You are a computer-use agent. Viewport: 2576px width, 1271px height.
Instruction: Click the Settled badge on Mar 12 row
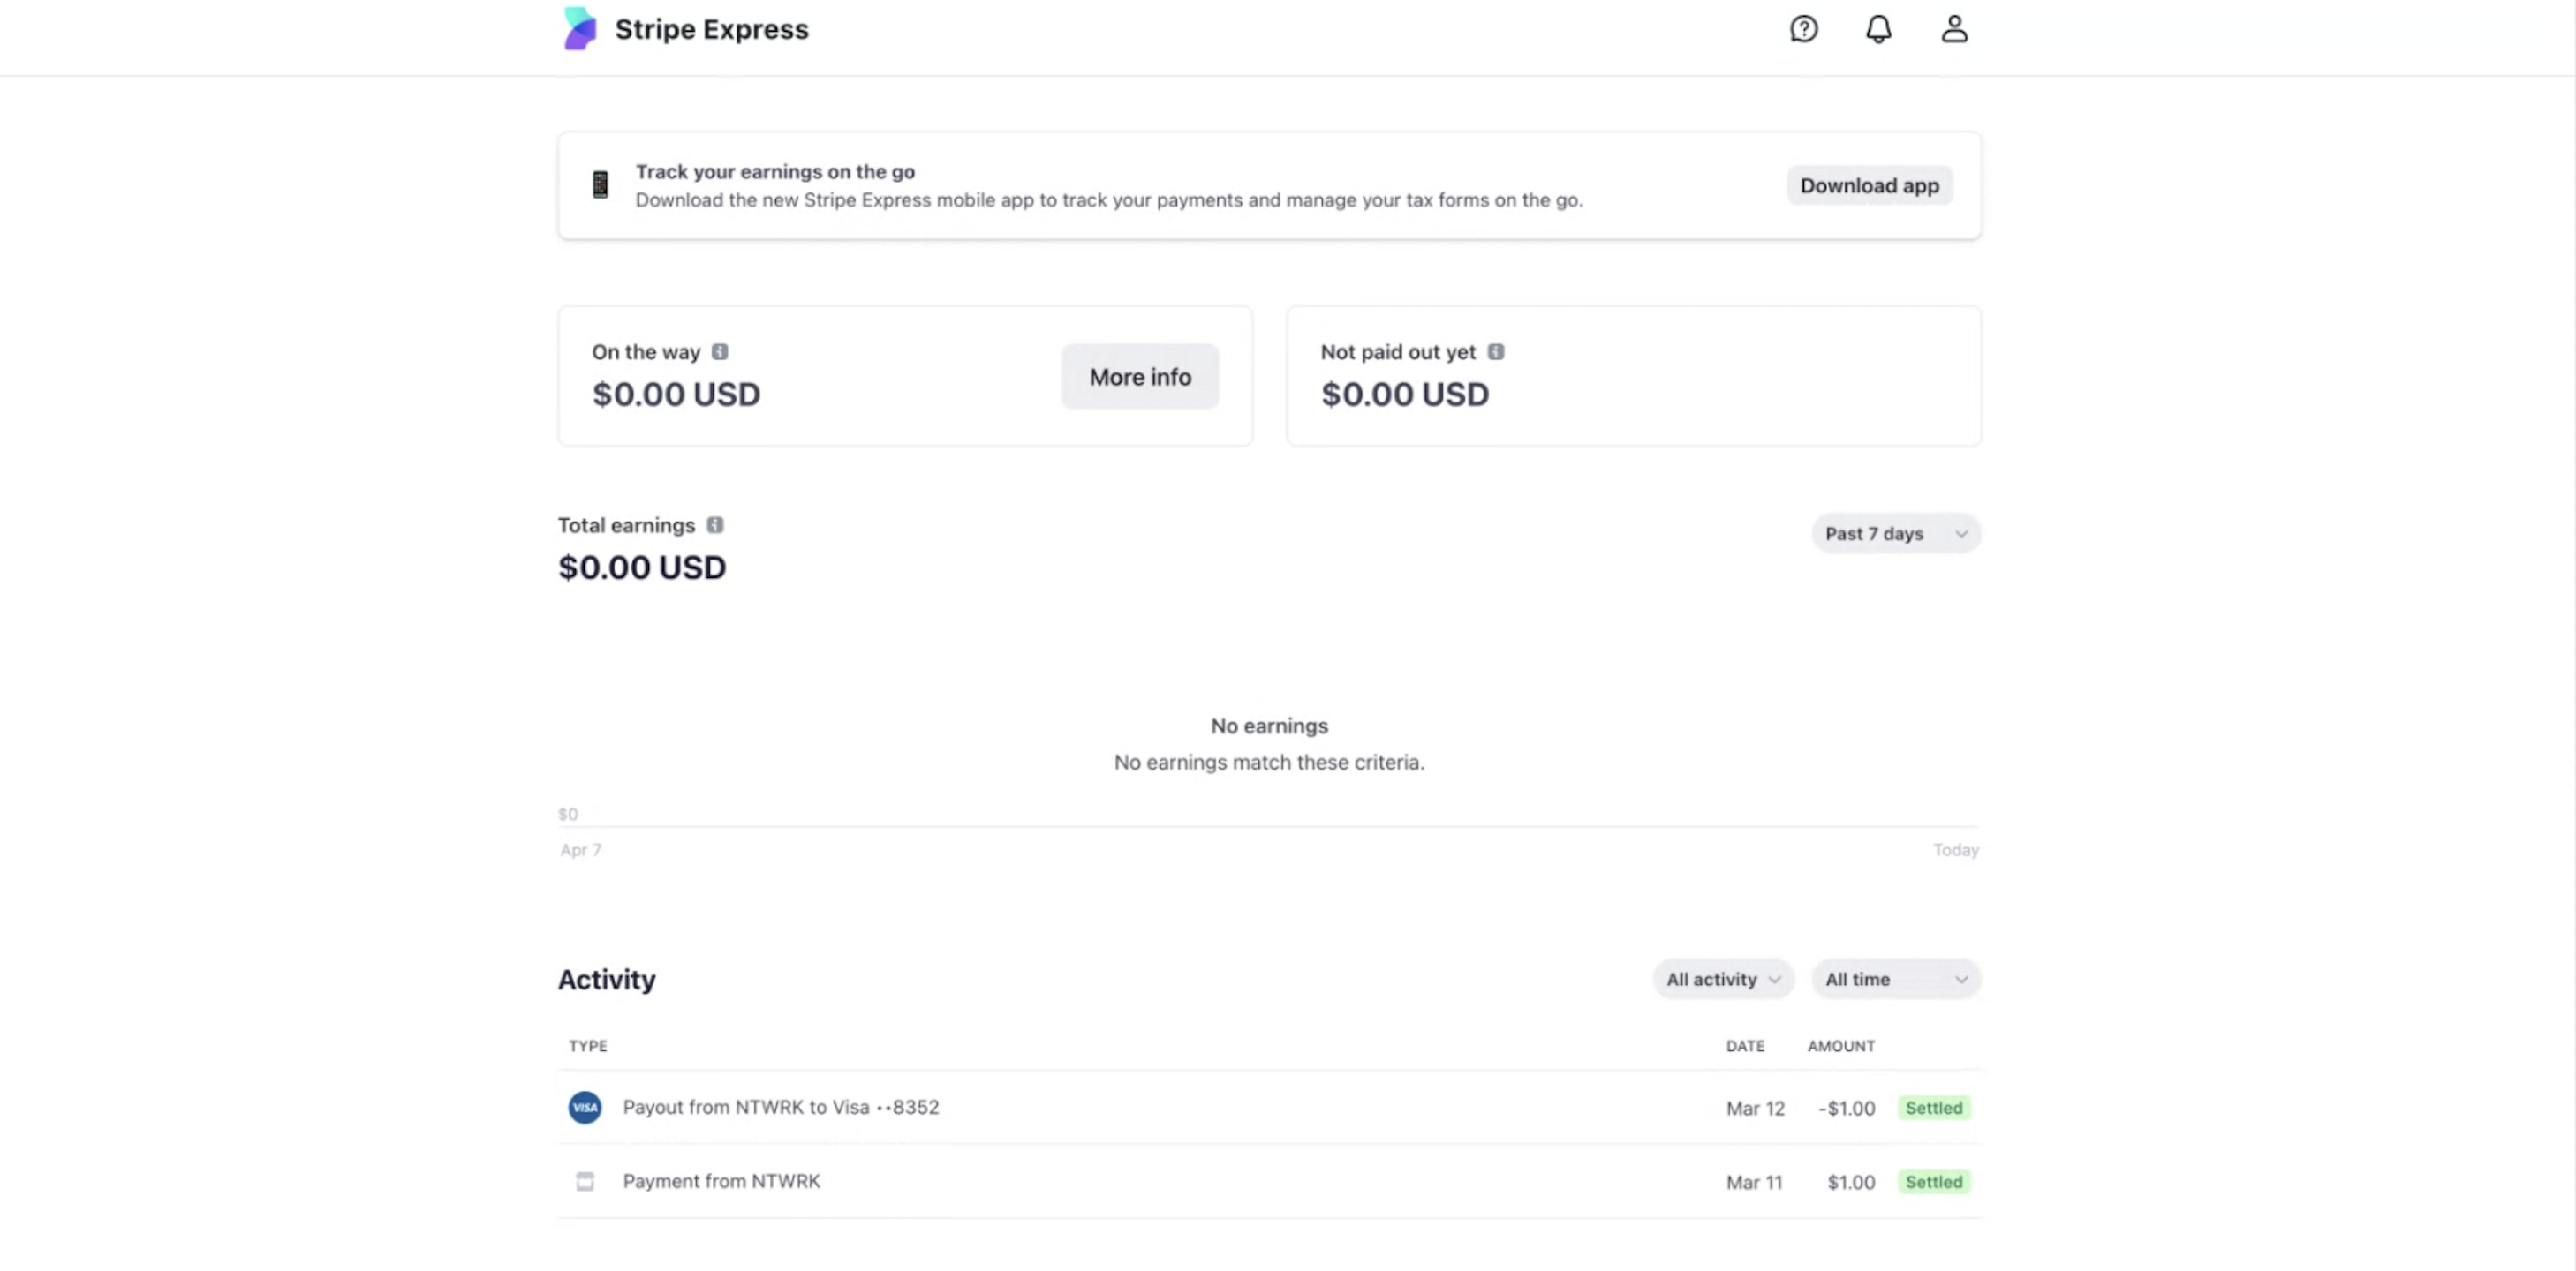[x=1934, y=1107]
